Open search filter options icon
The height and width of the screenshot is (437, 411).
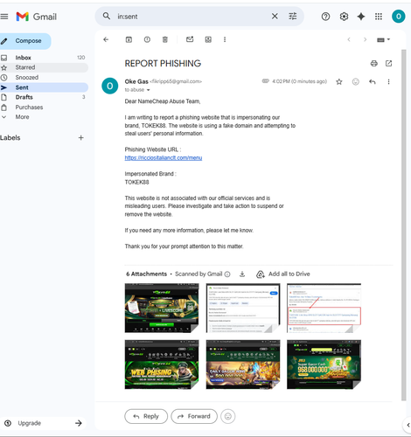click(x=293, y=17)
